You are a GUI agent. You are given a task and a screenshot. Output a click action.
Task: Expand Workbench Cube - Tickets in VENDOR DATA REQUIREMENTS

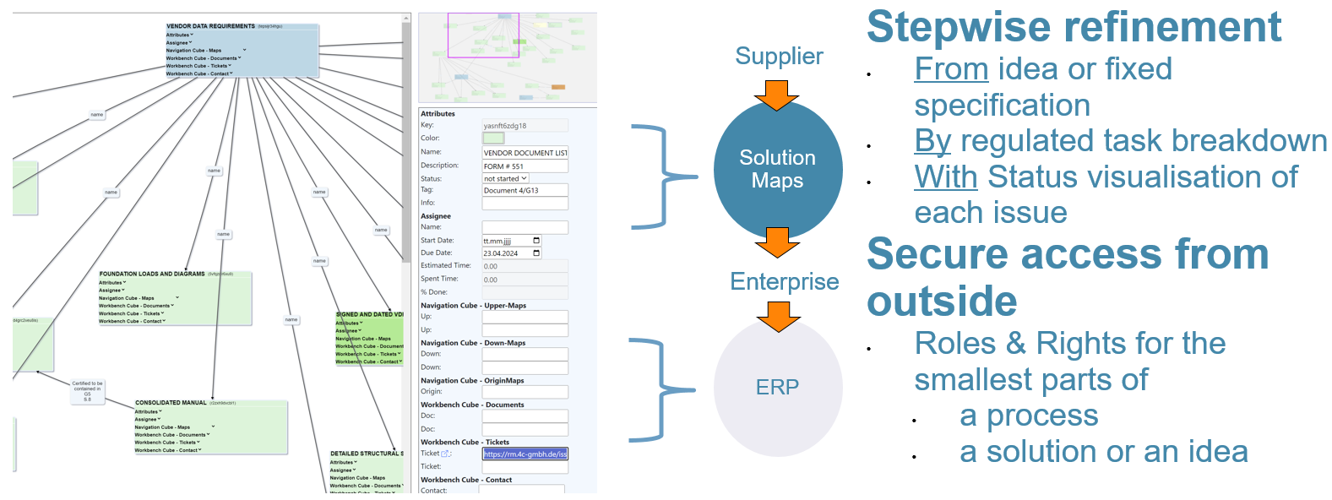click(x=231, y=65)
